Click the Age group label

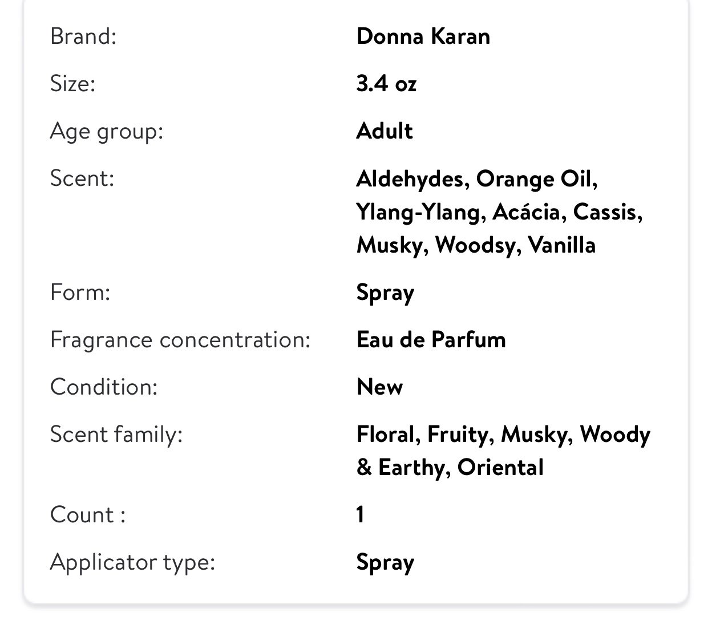tap(107, 132)
